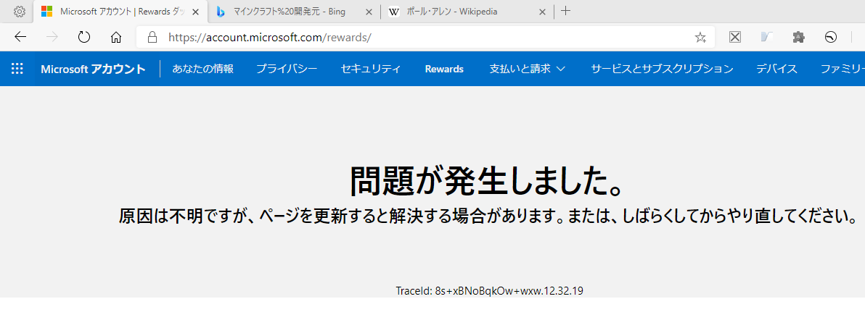Image resolution: width=865 pixels, height=312 pixels.
Task: Click the Bing favicon on second tab
Action: coord(221,12)
